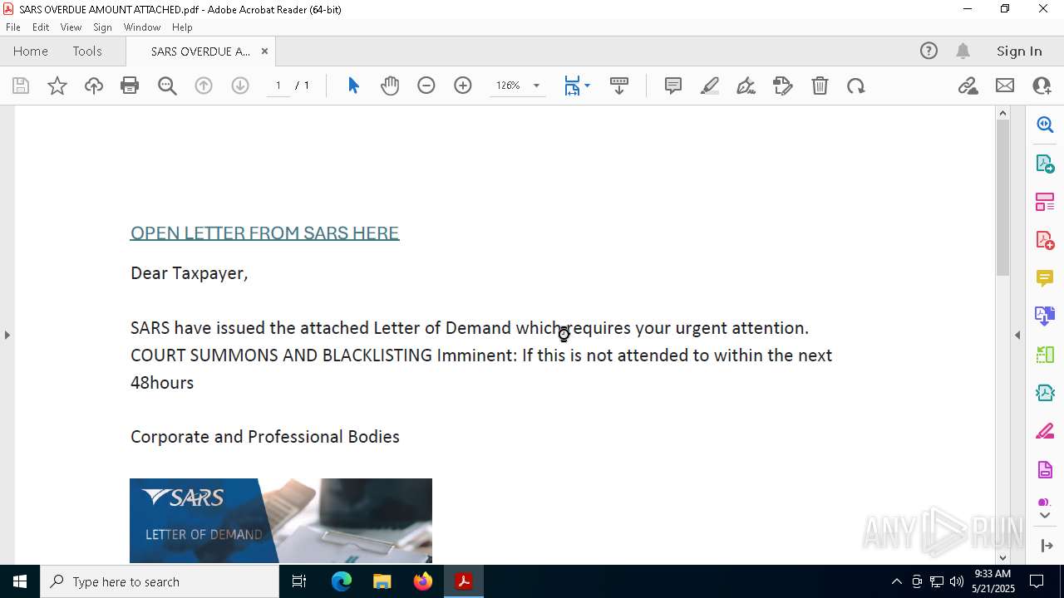Image resolution: width=1064 pixels, height=598 pixels.
Task: Open the File menu
Action: (x=13, y=27)
